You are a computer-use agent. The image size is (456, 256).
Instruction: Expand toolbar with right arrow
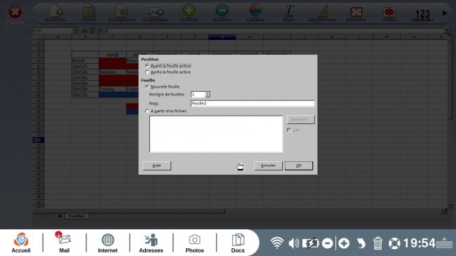coord(445,13)
